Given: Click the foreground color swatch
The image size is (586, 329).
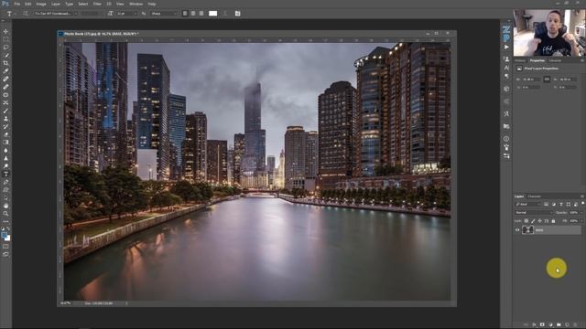Looking at the screenshot, I should click(4, 235).
